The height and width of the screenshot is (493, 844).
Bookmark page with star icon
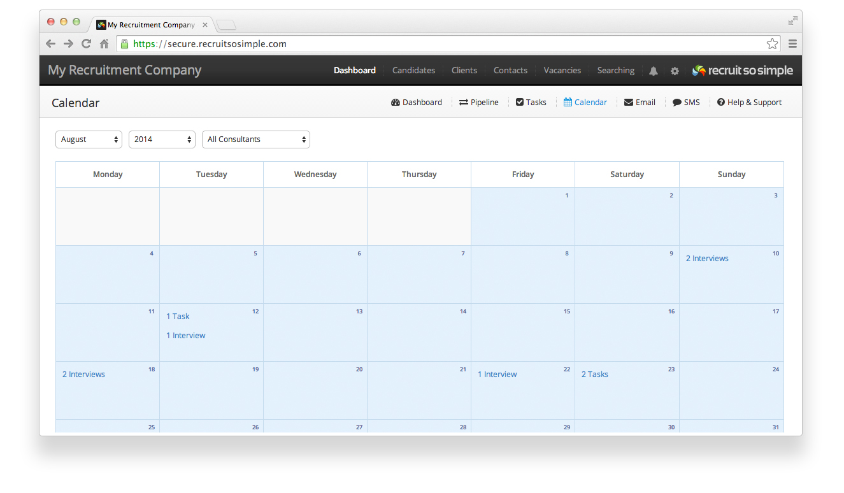click(x=772, y=44)
